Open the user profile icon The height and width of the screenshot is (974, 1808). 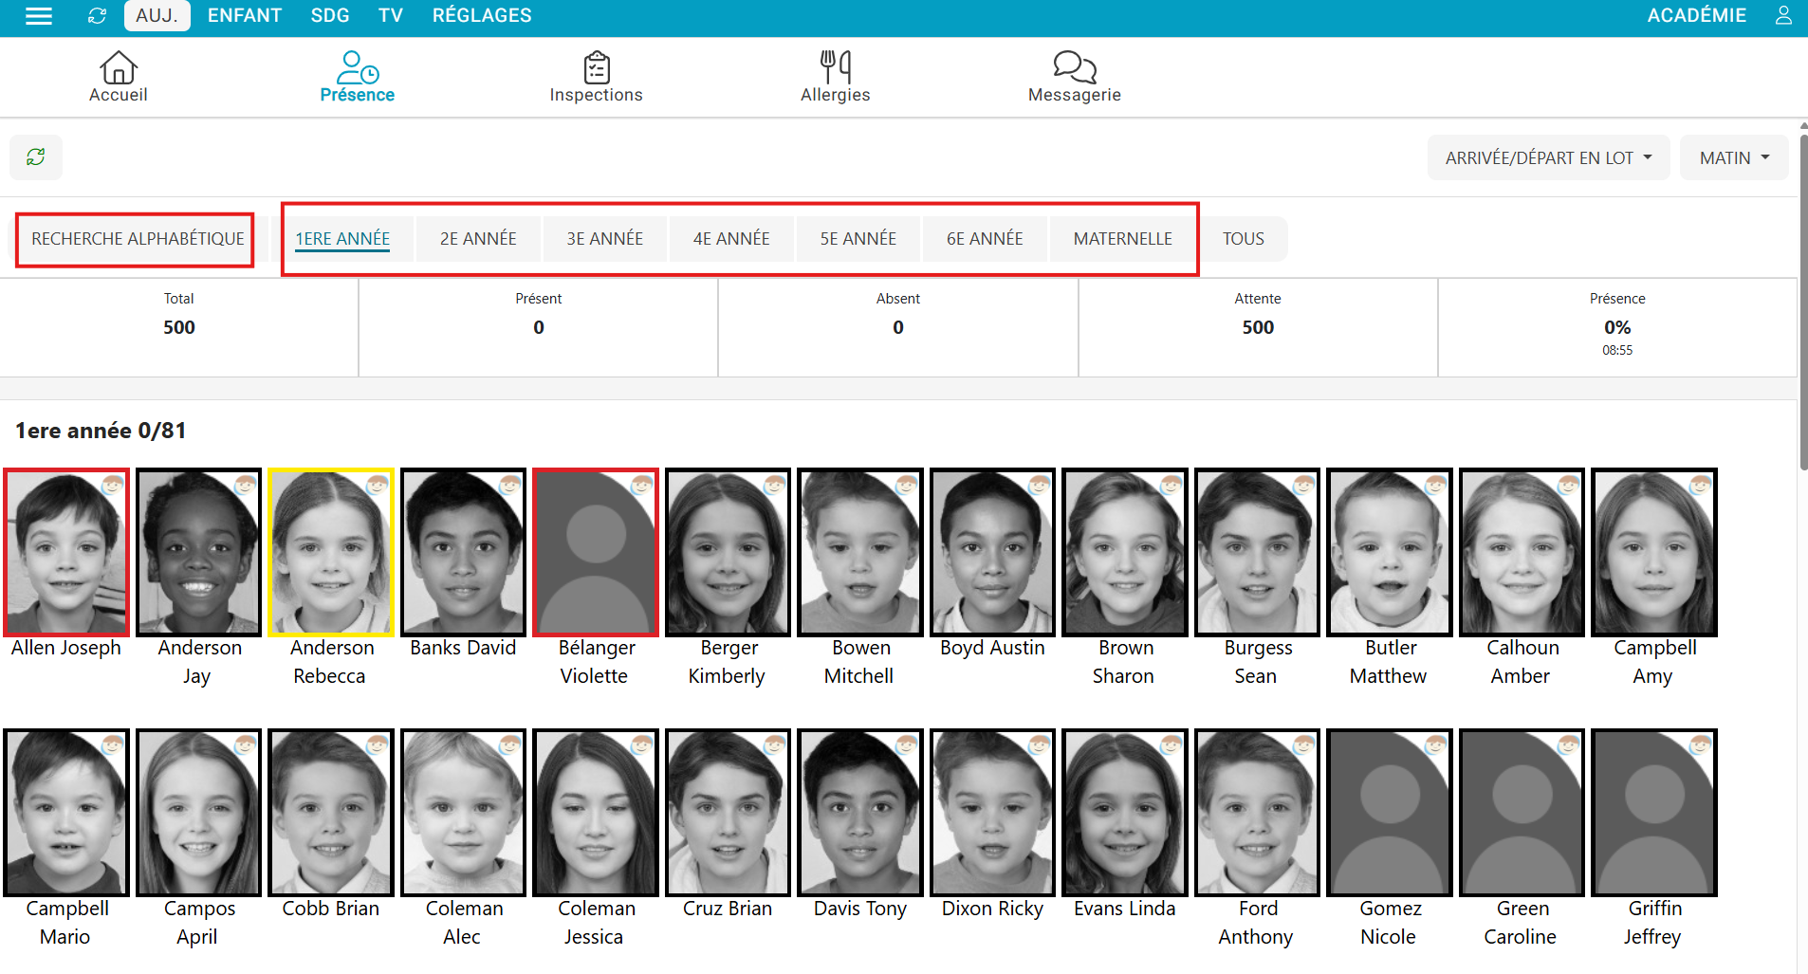[1783, 16]
